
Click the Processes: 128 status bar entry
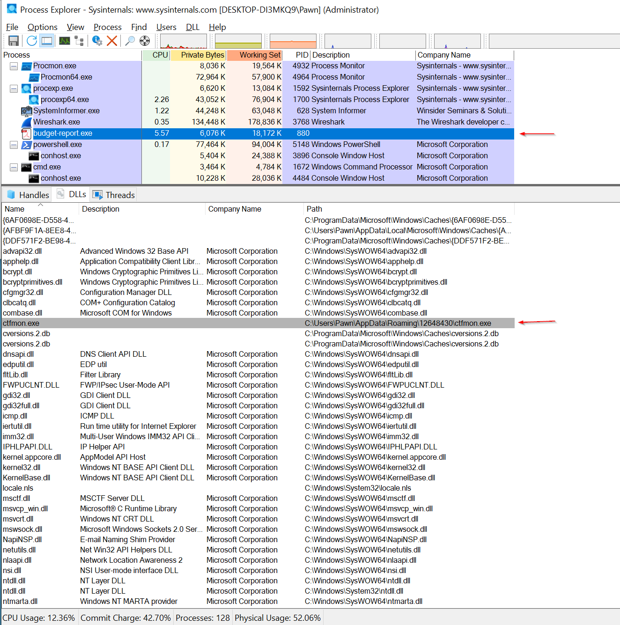tap(203, 618)
